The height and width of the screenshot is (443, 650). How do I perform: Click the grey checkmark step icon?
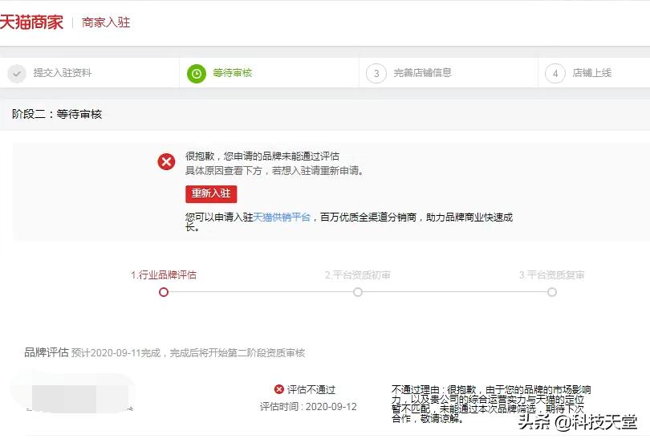tap(17, 74)
